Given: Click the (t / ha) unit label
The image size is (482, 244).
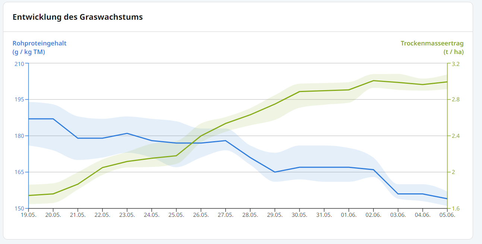Looking at the screenshot, I should (453, 52).
